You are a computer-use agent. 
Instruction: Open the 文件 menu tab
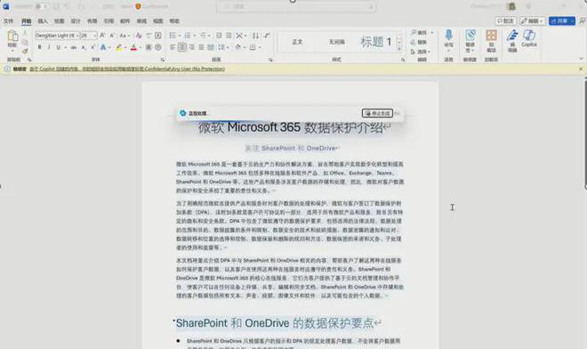click(8, 21)
